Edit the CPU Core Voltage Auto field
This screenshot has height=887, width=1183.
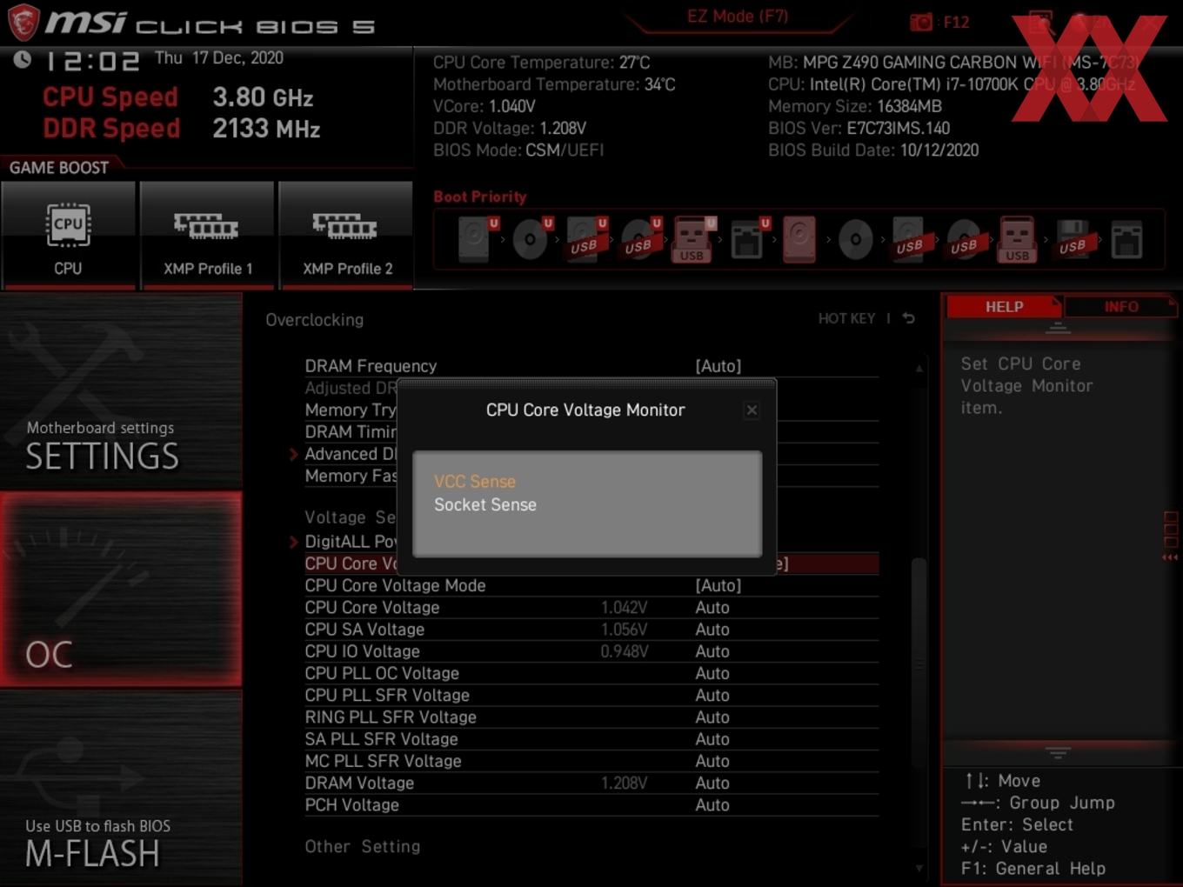pos(712,607)
